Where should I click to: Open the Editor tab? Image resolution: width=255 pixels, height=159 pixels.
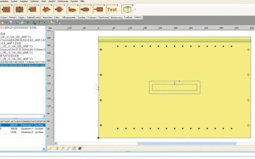coord(57,17)
